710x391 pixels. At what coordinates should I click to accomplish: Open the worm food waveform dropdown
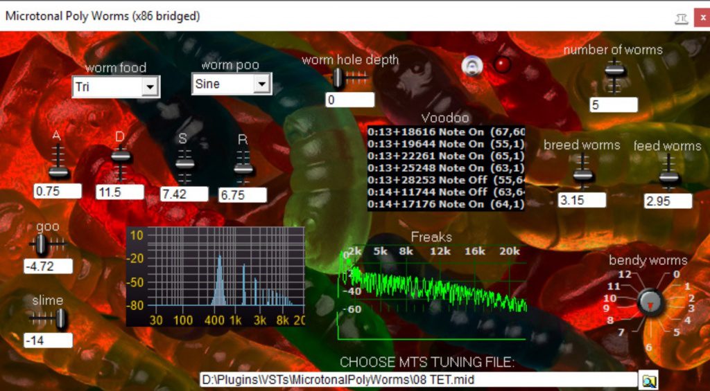click(x=116, y=87)
